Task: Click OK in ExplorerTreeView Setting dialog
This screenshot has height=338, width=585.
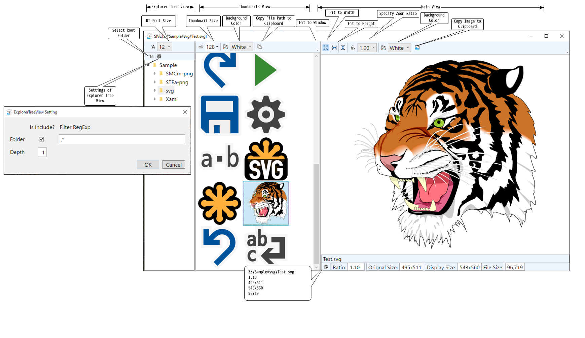Action: tap(148, 165)
